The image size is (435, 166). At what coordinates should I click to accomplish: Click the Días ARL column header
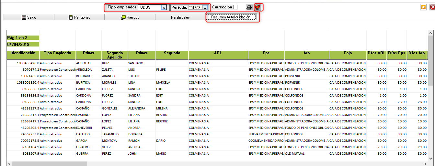tap(376, 53)
